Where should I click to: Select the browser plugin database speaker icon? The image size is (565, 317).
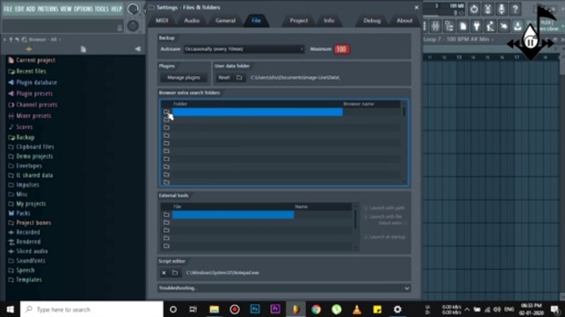point(138,49)
